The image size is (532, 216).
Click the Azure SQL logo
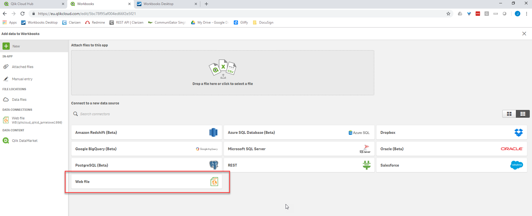[x=359, y=133]
